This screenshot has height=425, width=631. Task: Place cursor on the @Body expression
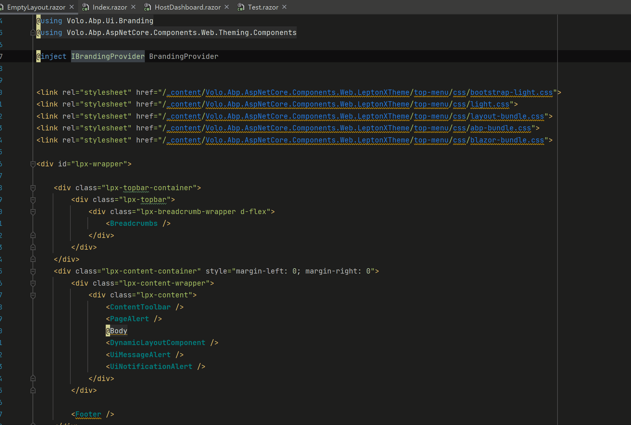pyautogui.click(x=118, y=331)
